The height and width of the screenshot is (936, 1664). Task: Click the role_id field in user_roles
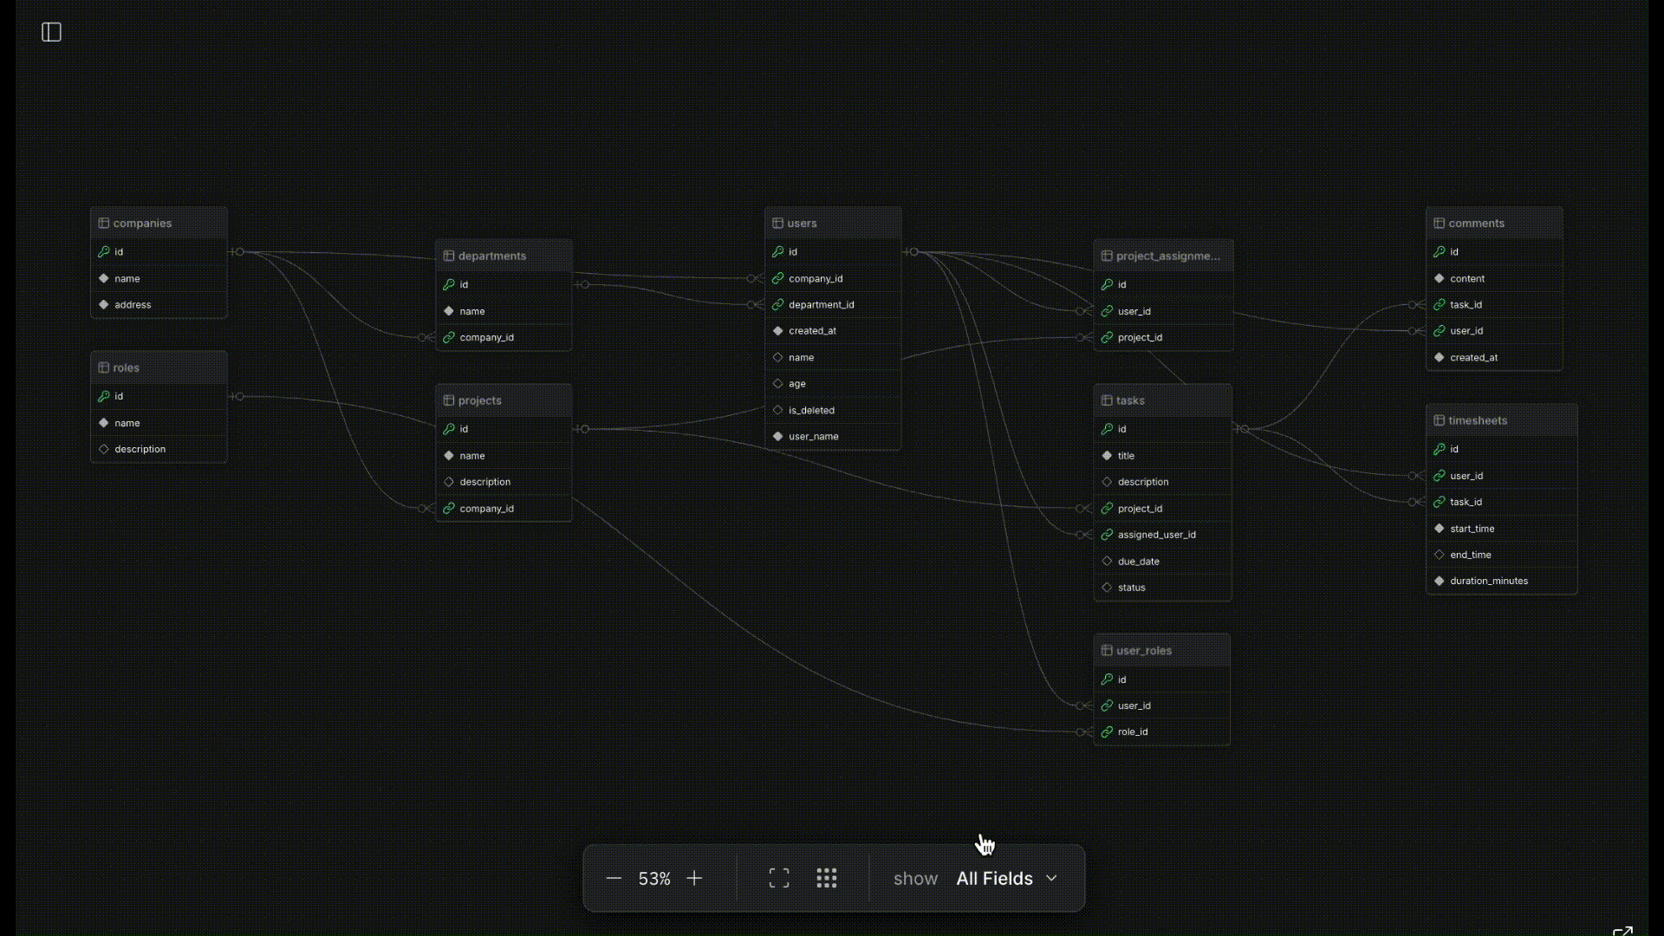coord(1132,731)
